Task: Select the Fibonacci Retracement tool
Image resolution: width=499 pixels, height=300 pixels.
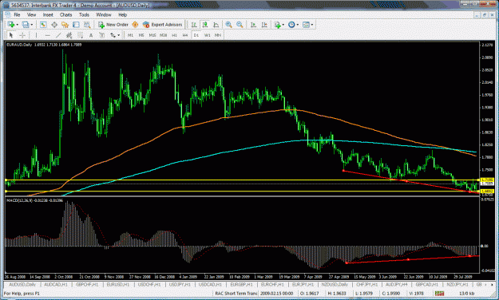Action: [80, 35]
